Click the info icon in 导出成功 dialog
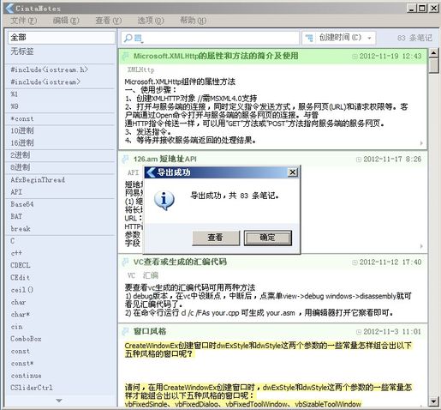The height and width of the screenshot is (410, 441). (164, 200)
